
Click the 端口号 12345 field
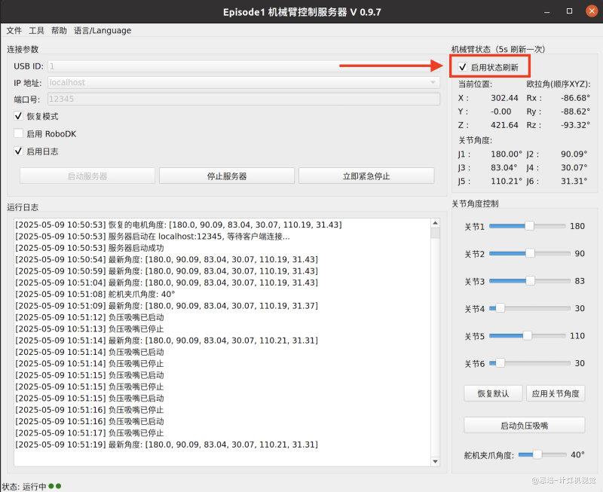pyautogui.click(x=243, y=99)
